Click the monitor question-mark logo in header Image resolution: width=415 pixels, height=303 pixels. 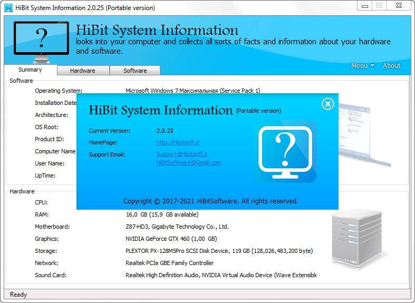pyautogui.click(x=41, y=42)
